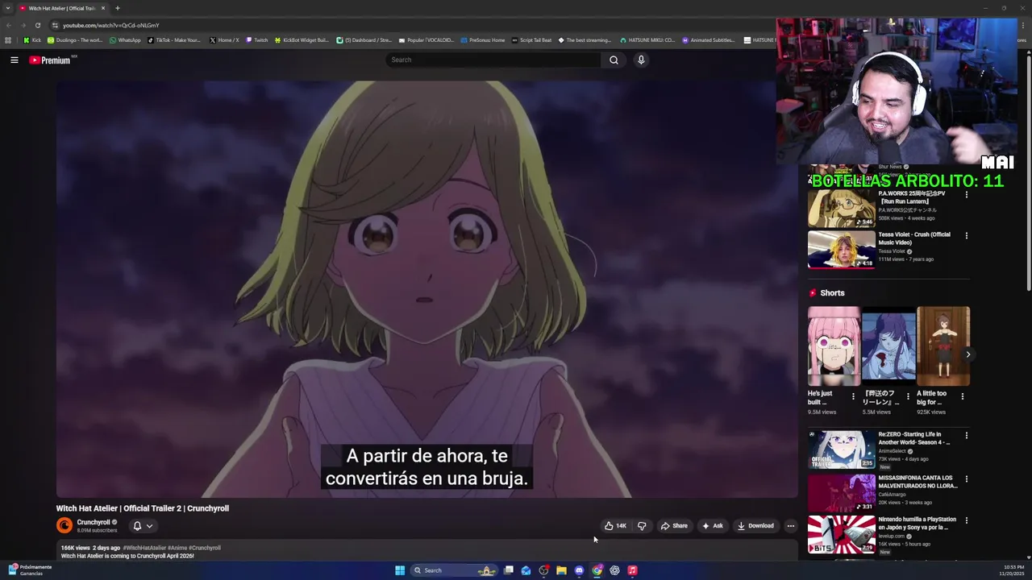
Task: Open File Explorer from taskbar
Action: click(x=561, y=570)
